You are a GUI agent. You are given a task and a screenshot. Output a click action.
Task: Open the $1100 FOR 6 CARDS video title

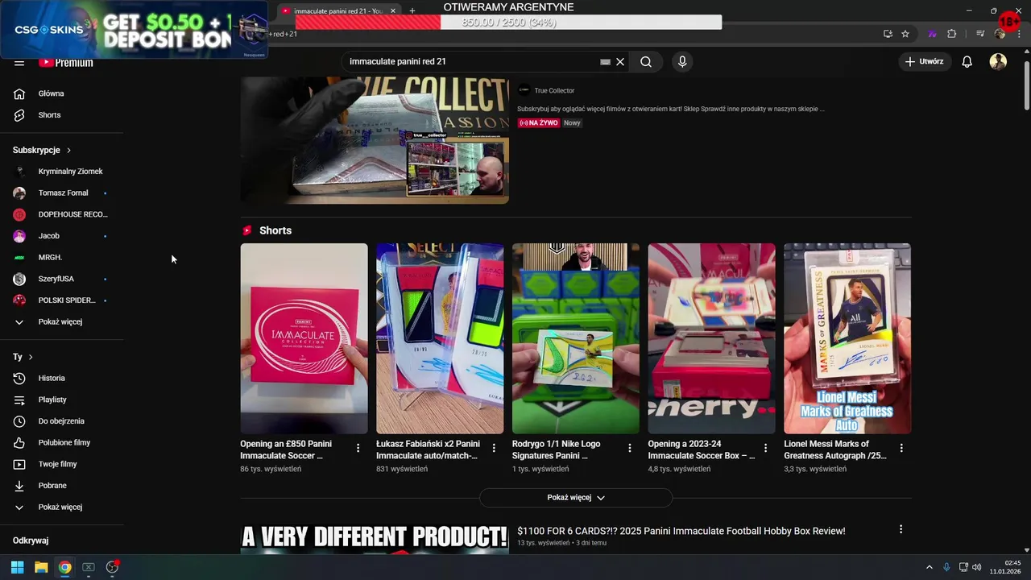click(x=681, y=531)
